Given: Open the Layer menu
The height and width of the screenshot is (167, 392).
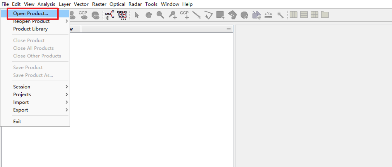Looking at the screenshot, I should click(65, 4).
